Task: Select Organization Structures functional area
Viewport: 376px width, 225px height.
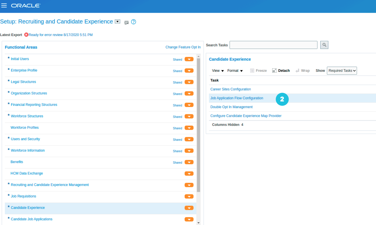Action: click(x=29, y=93)
